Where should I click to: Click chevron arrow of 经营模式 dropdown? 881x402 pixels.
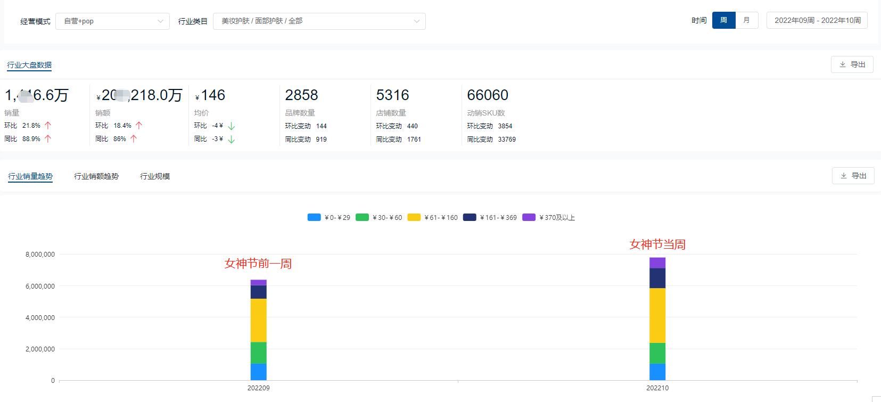click(160, 21)
